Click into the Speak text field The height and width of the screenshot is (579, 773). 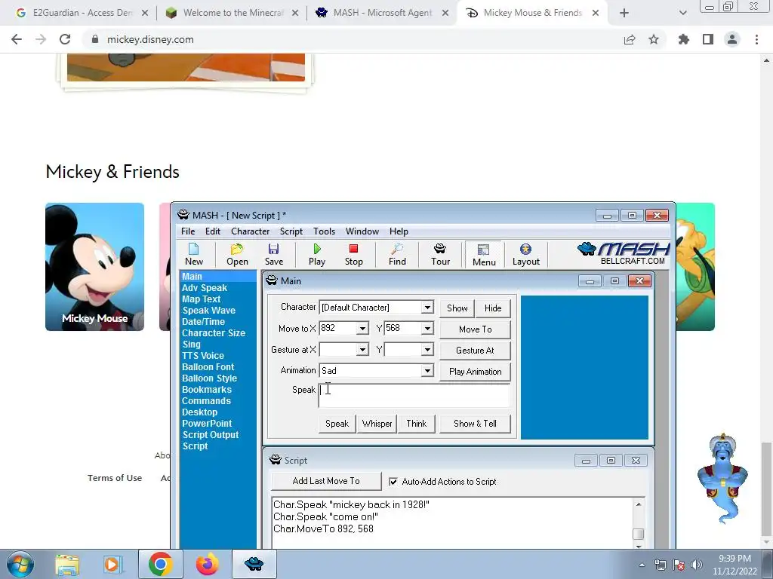[414, 395]
